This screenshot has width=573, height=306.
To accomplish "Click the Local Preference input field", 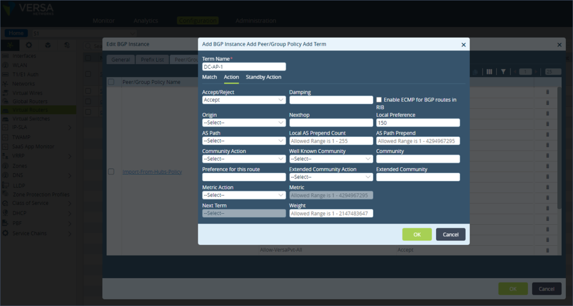I will pos(418,123).
